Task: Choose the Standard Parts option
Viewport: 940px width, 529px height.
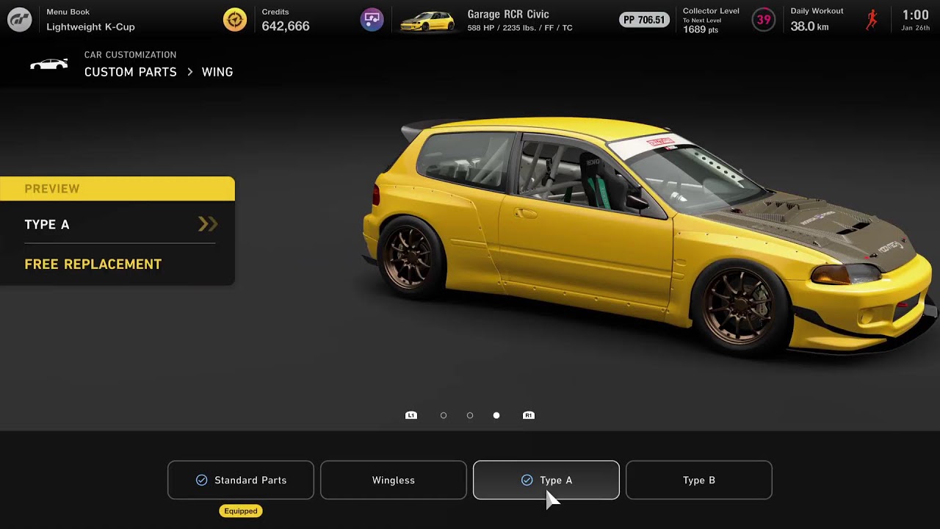Action: 241,480
